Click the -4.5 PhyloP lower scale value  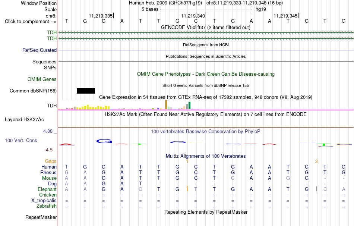pyautogui.click(x=48, y=150)
